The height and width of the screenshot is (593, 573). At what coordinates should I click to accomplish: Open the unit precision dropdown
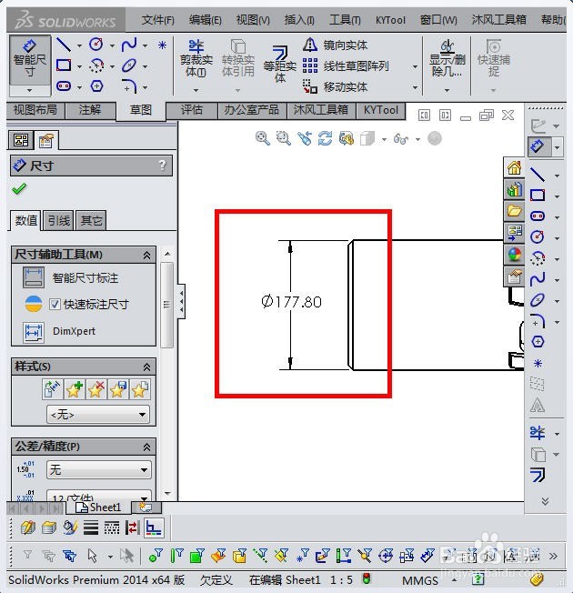click(99, 497)
